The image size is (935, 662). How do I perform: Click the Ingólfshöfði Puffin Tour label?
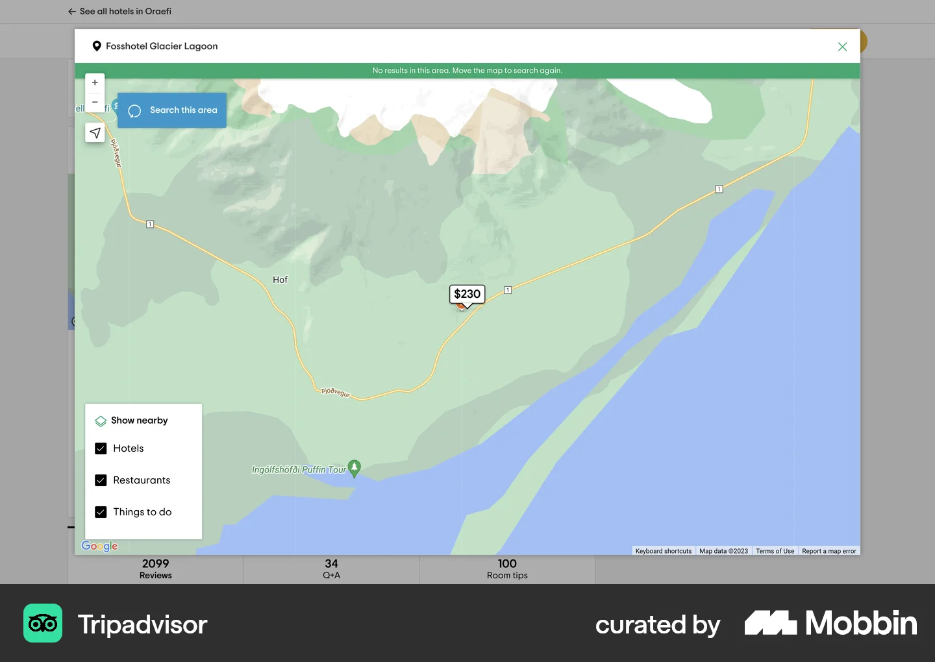(x=299, y=469)
